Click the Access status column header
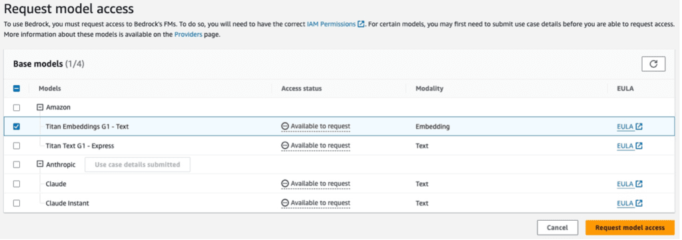Image resolution: width=682 pixels, height=240 pixels. pyautogui.click(x=302, y=88)
